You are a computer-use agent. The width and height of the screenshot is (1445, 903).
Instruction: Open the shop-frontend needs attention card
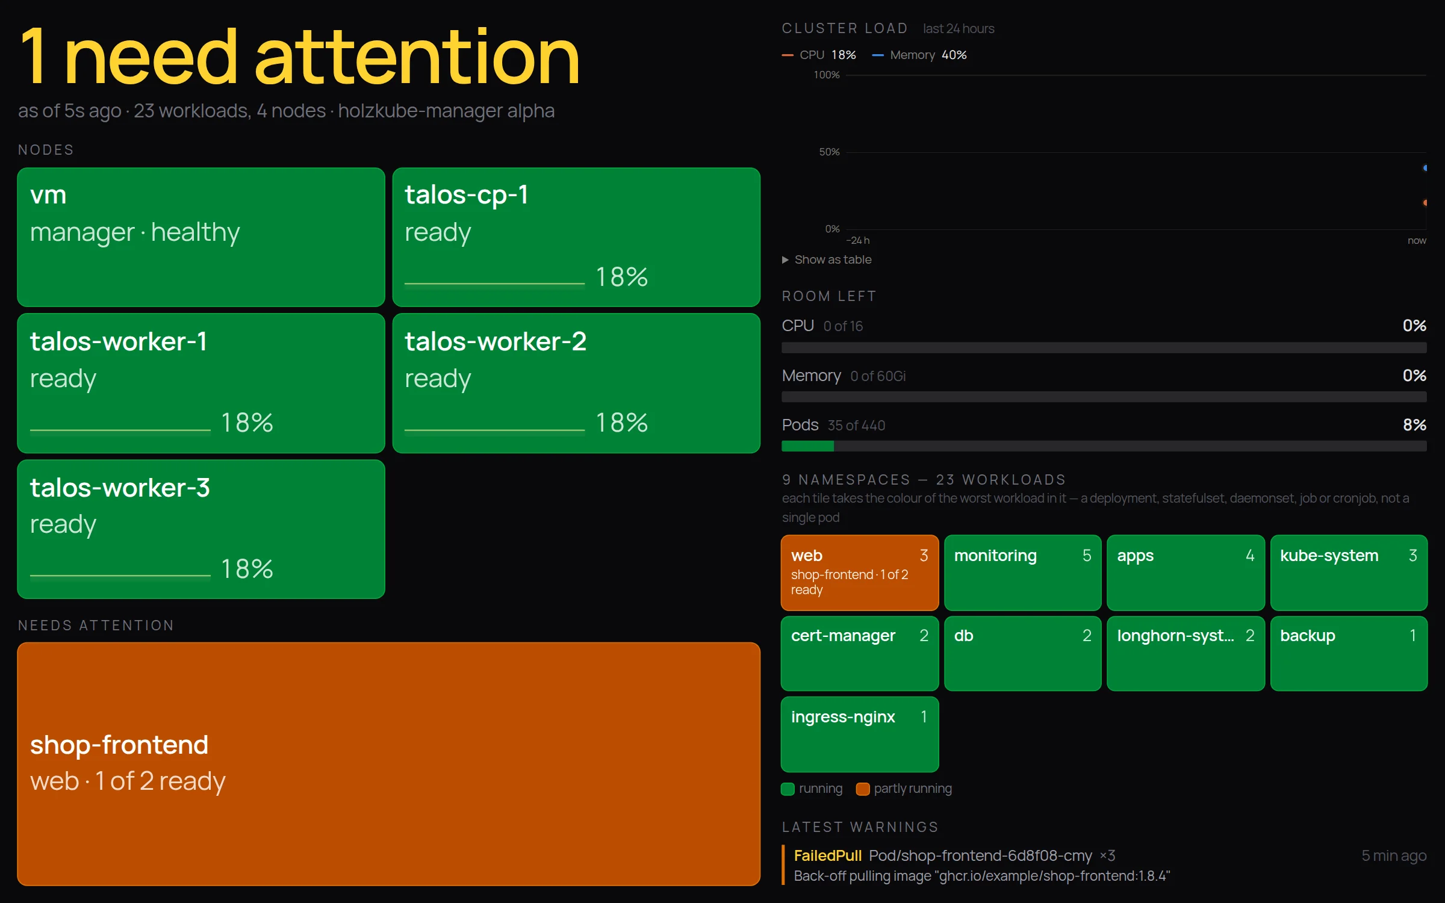tap(389, 764)
